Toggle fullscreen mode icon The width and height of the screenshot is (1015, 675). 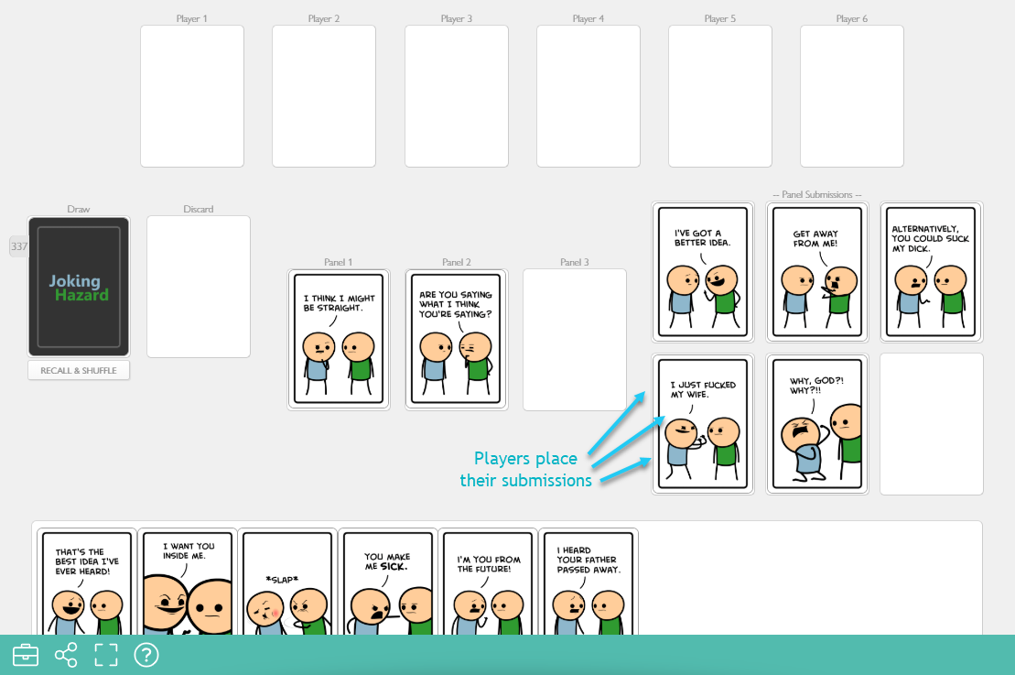pyautogui.click(x=106, y=655)
